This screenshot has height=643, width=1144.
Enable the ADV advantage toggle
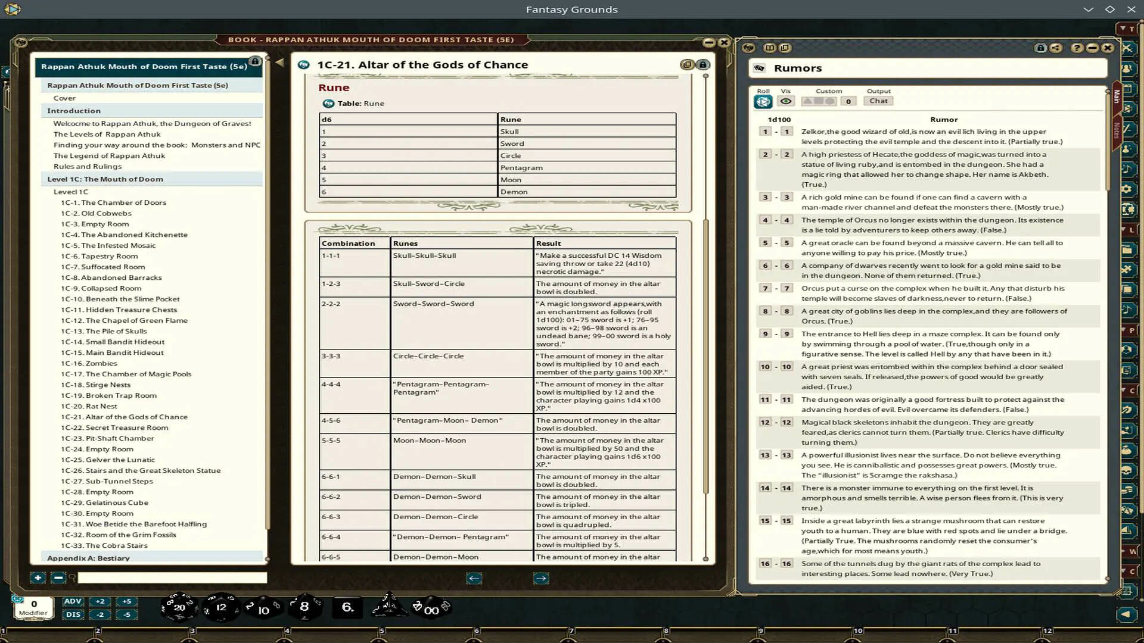(x=73, y=601)
